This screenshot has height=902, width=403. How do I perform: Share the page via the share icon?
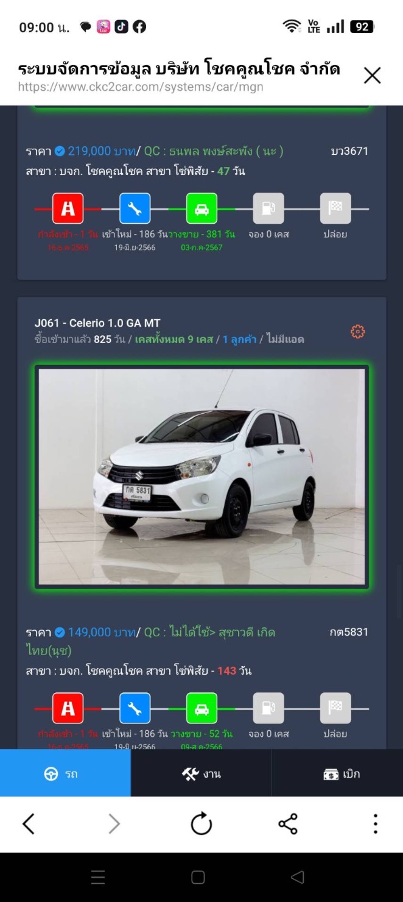[x=288, y=824]
